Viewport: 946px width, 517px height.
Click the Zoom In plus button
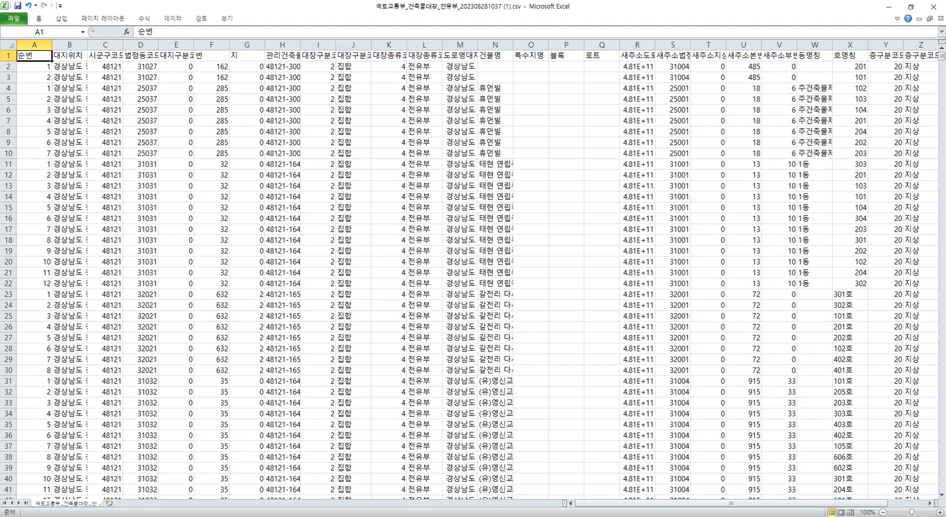click(x=941, y=512)
